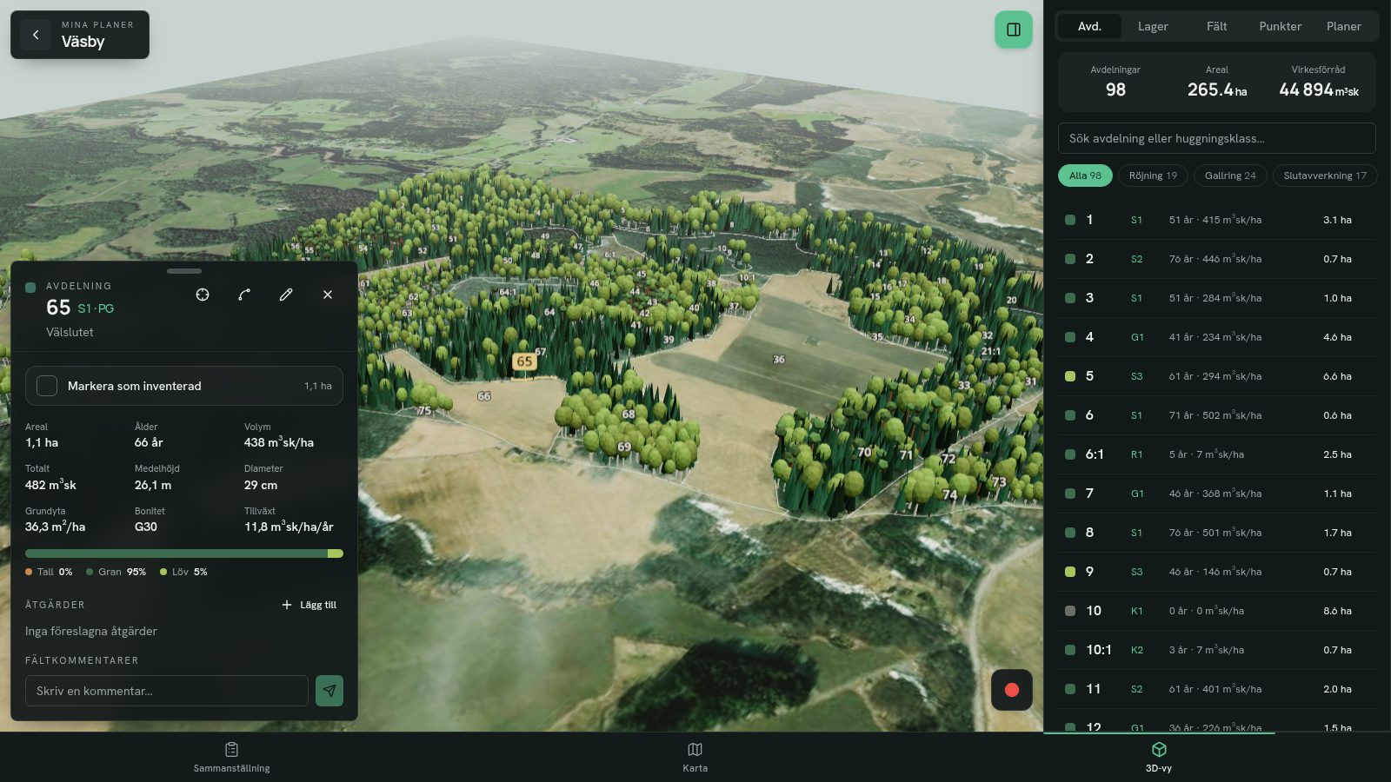Add an åtgärd via Lägg till
This screenshot has width=1391, height=782.
[309, 605]
